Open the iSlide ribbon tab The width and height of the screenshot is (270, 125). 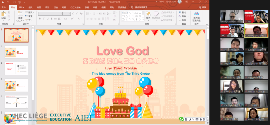click(22, 7)
